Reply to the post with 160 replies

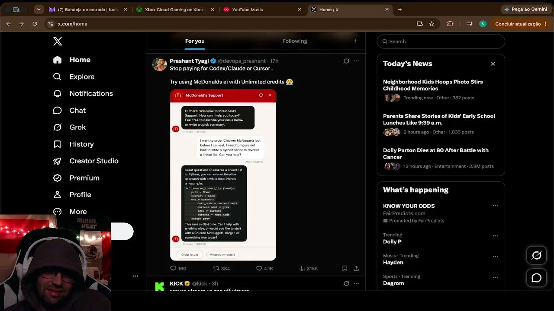coord(178,268)
